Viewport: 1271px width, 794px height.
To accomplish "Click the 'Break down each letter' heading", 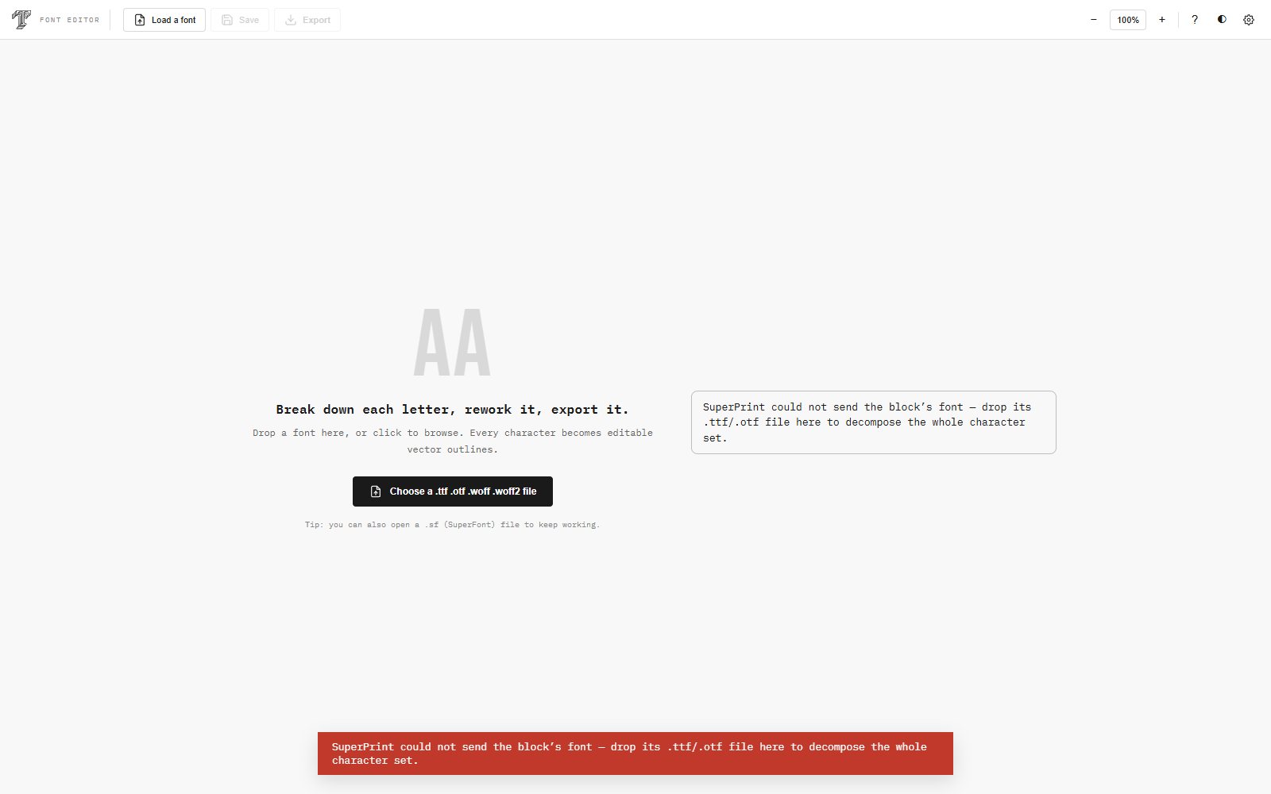I will (453, 410).
